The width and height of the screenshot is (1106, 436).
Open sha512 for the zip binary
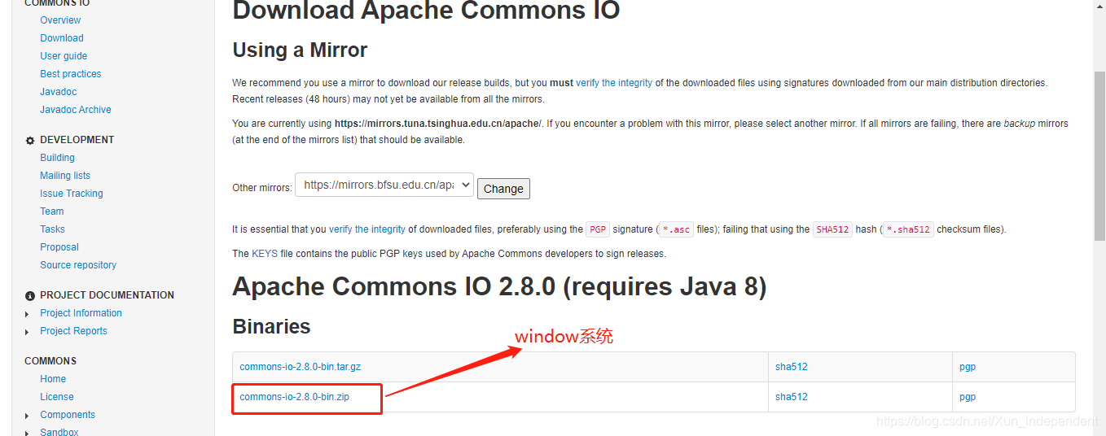point(792,397)
